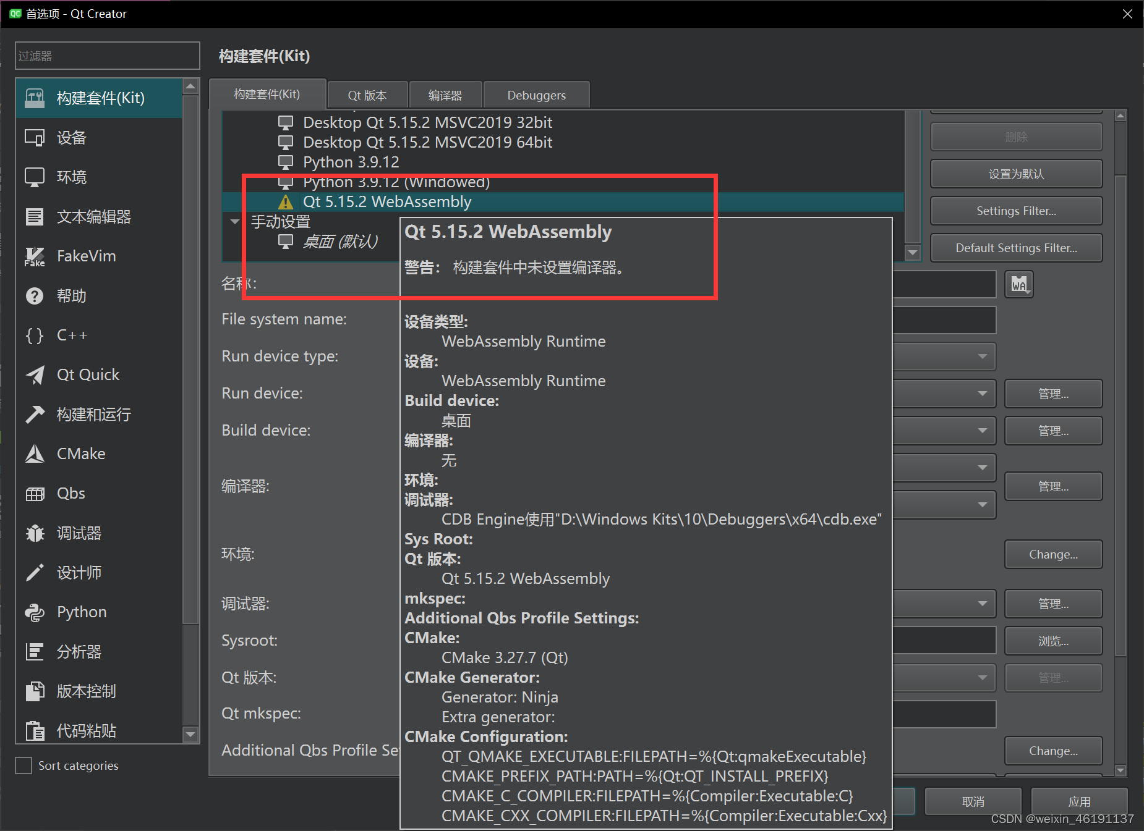Open the FakeVim settings category
The image size is (1144, 831).
point(99,256)
